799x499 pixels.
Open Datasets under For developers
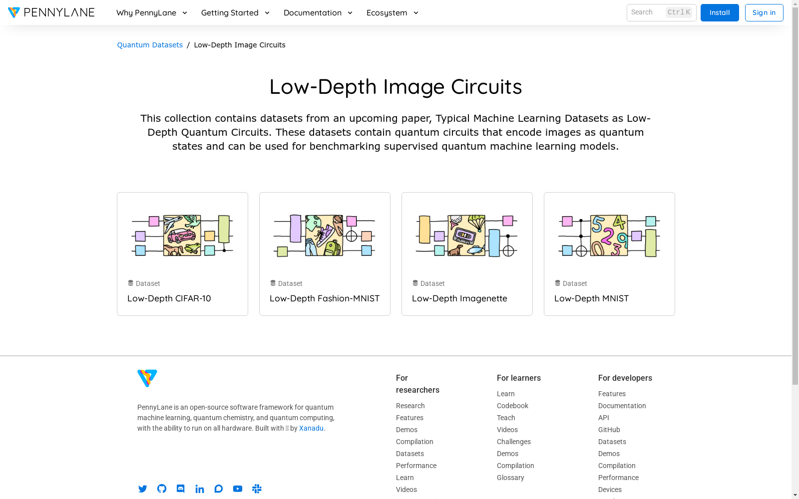(x=612, y=442)
